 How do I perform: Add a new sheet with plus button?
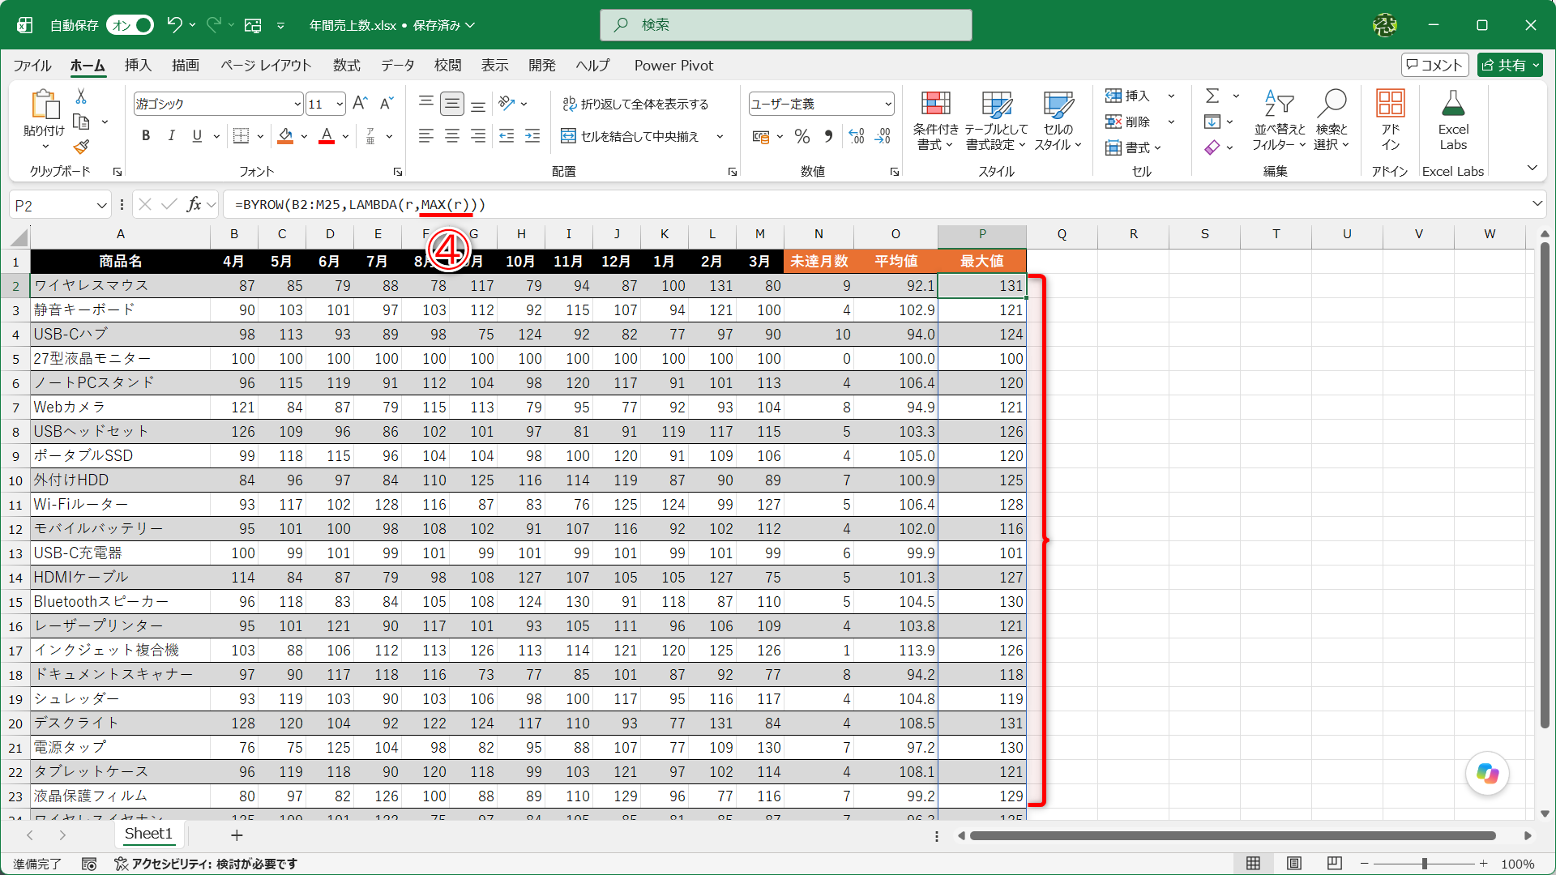click(237, 834)
